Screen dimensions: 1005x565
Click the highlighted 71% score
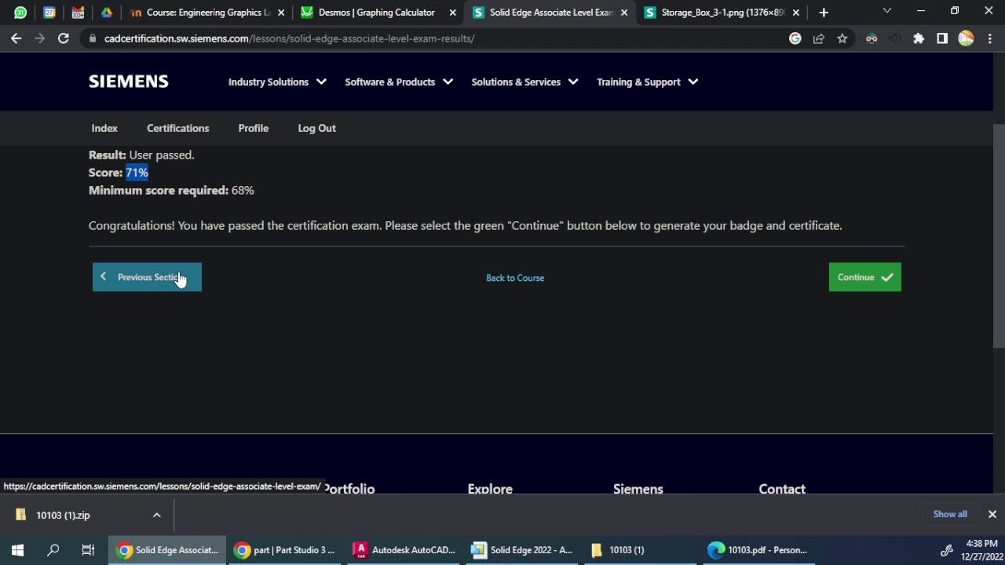137,173
